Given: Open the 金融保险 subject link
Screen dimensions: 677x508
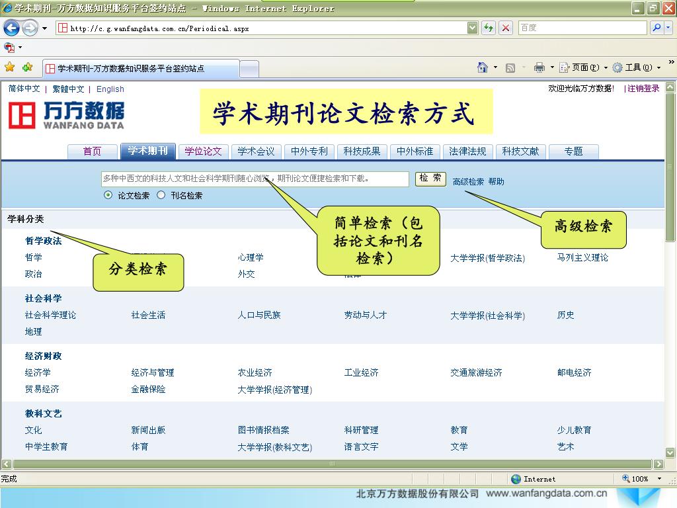Looking at the screenshot, I should coord(148,389).
